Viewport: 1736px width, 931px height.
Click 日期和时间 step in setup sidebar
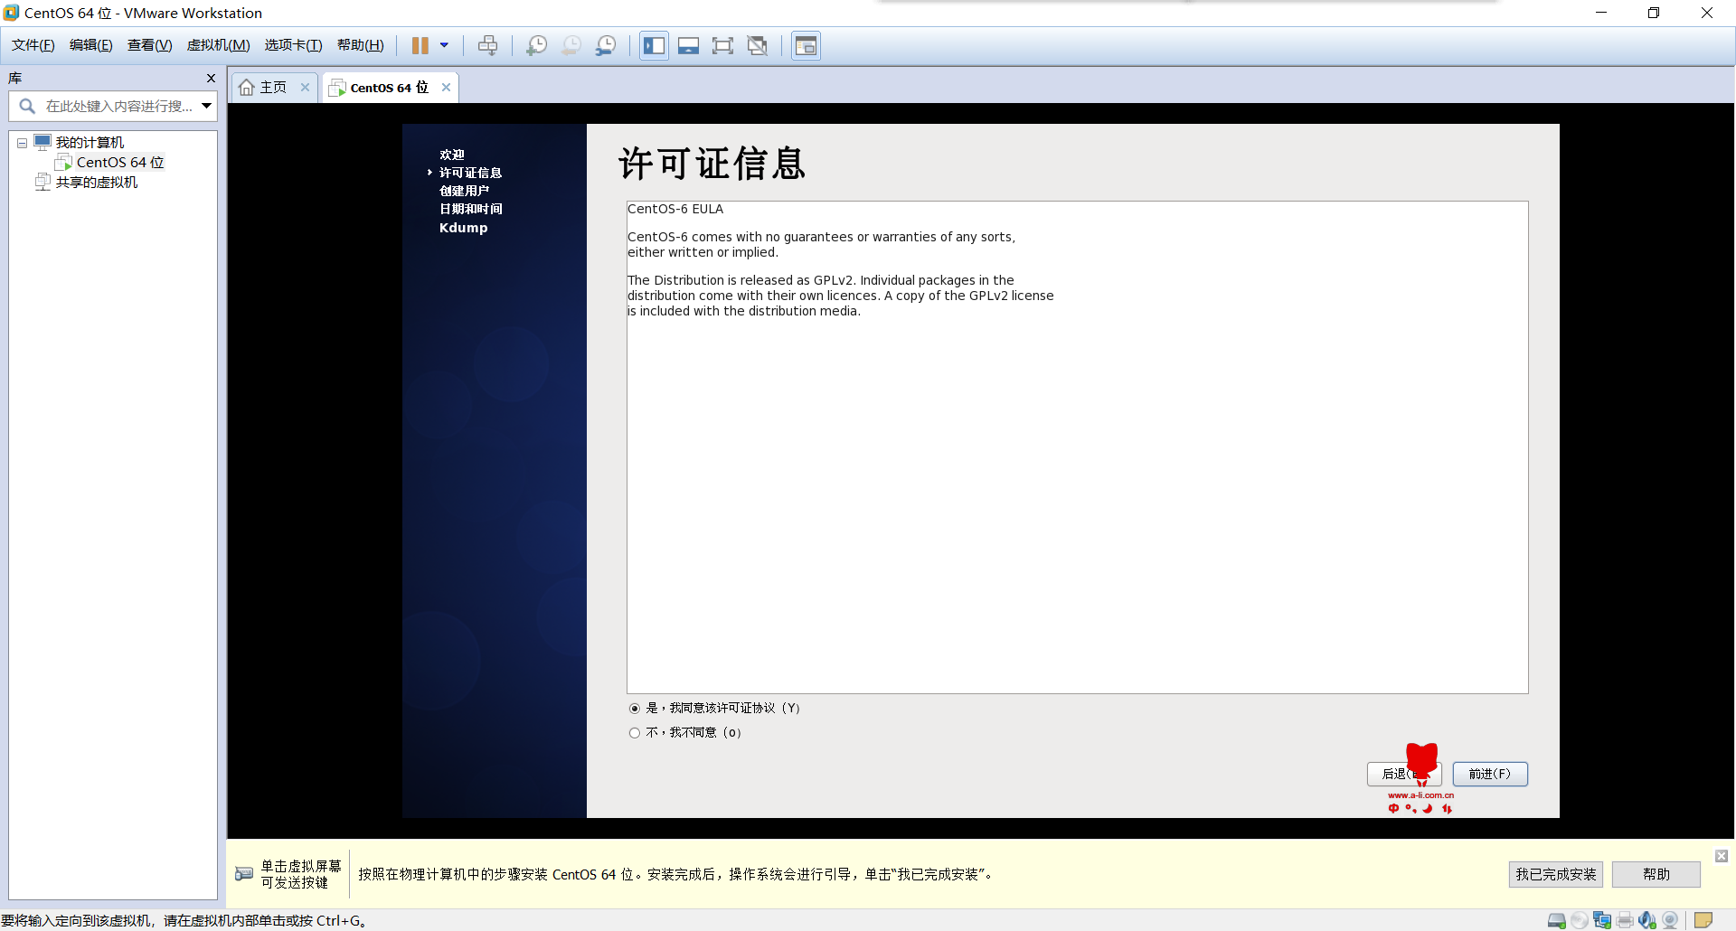[471, 210]
